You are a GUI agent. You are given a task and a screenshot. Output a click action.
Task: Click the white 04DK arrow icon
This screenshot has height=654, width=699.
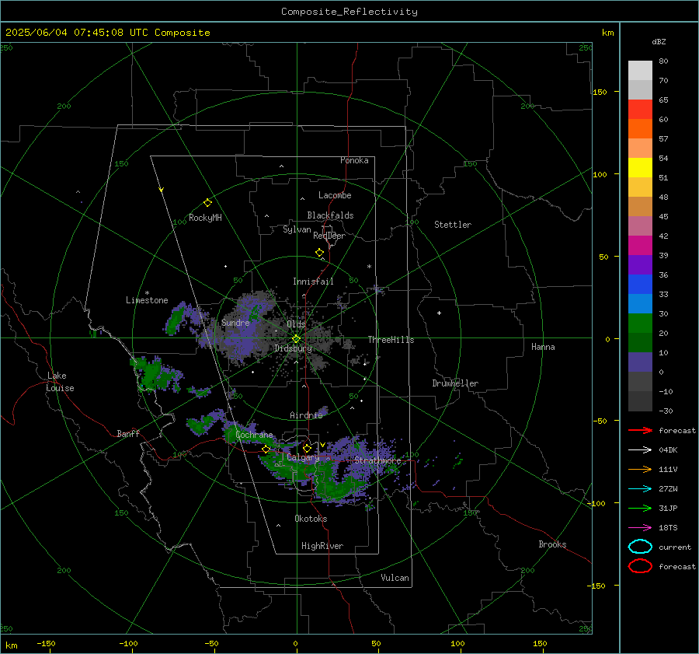(640, 449)
